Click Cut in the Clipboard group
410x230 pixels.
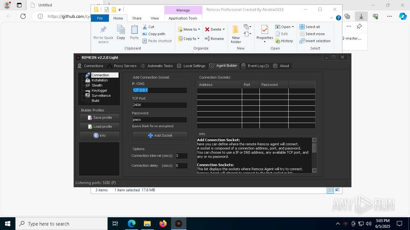pyautogui.click(x=148, y=27)
